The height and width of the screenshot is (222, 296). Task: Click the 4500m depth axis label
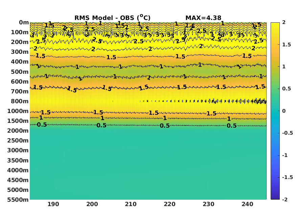[x=18, y=180]
